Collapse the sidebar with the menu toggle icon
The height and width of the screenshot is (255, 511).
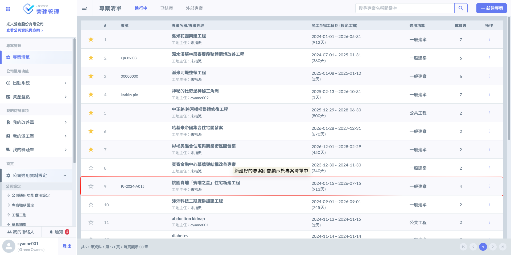tap(85, 8)
